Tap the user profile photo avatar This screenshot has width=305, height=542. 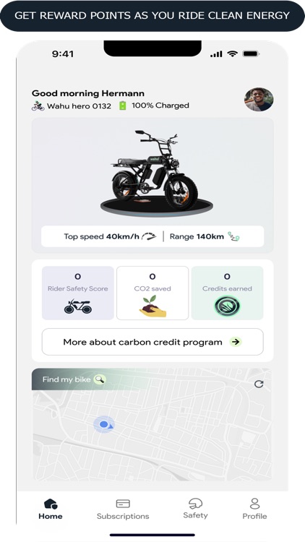259,99
